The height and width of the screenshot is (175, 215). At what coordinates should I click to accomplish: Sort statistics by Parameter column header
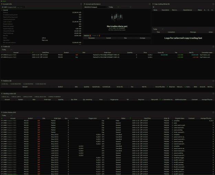(92, 38)
